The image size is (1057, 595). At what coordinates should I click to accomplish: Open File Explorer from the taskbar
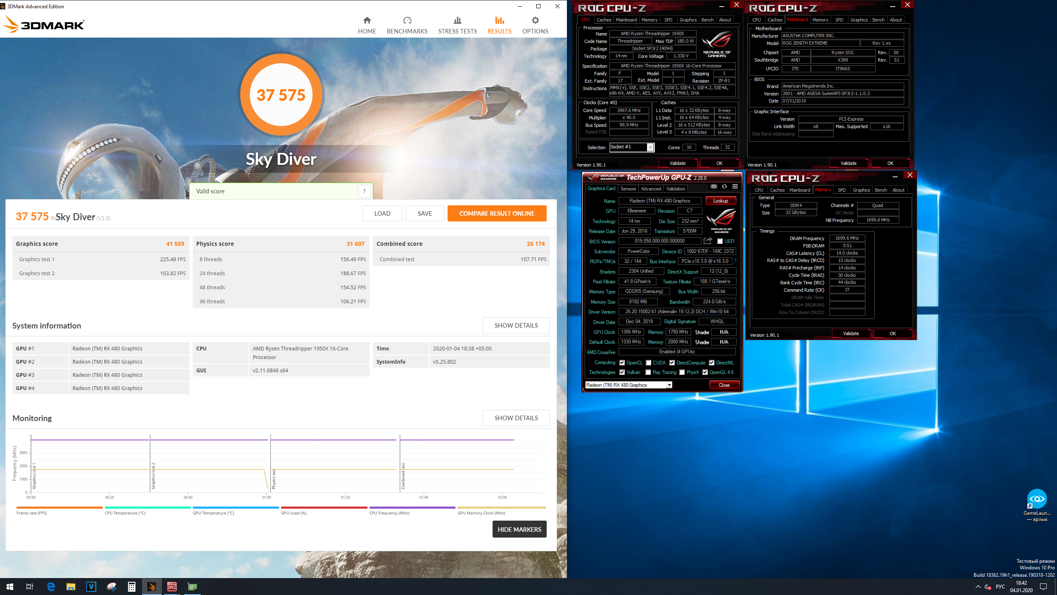pos(71,587)
